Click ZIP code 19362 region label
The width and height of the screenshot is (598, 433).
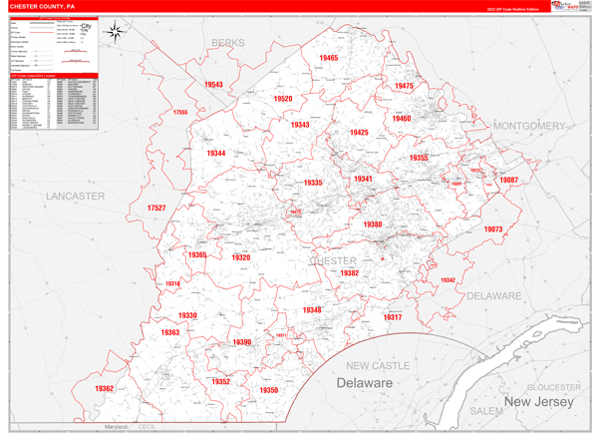pyautogui.click(x=105, y=388)
